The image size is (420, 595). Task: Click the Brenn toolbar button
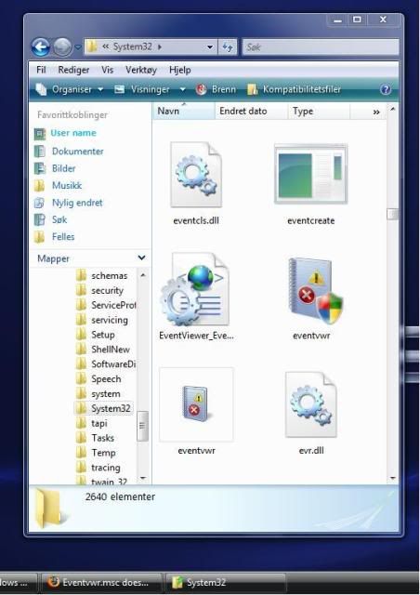[x=216, y=89]
